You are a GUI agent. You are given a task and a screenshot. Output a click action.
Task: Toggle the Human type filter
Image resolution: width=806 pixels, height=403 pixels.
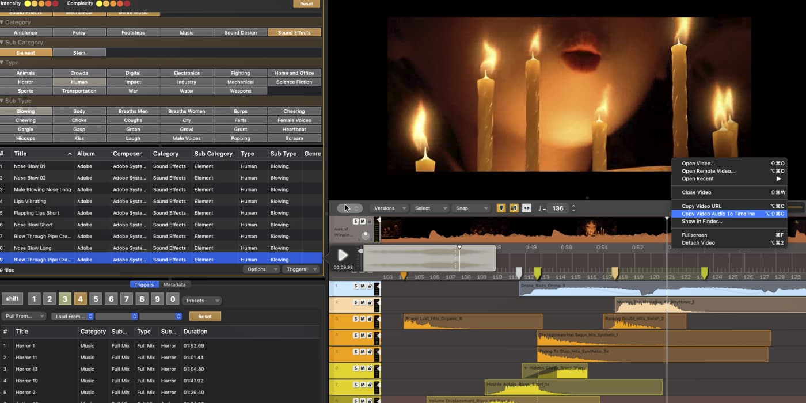point(79,82)
